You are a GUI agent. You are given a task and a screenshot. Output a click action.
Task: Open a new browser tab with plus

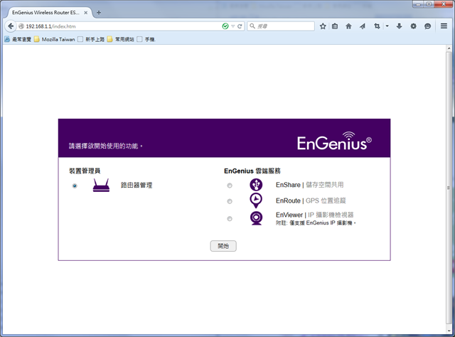[99, 13]
